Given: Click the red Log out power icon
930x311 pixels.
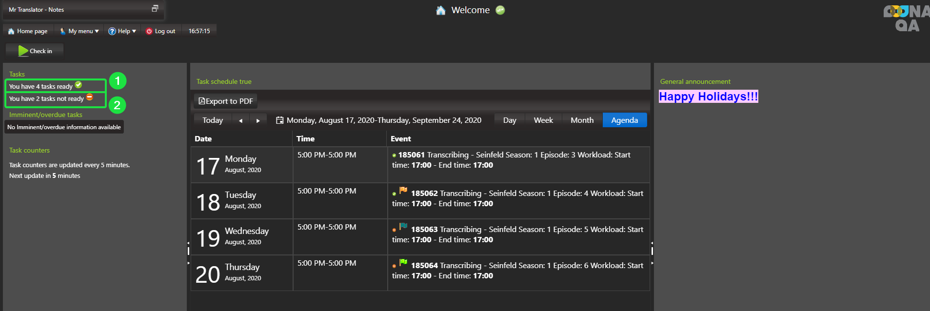Looking at the screenshot, I should (x=149, y=31).
